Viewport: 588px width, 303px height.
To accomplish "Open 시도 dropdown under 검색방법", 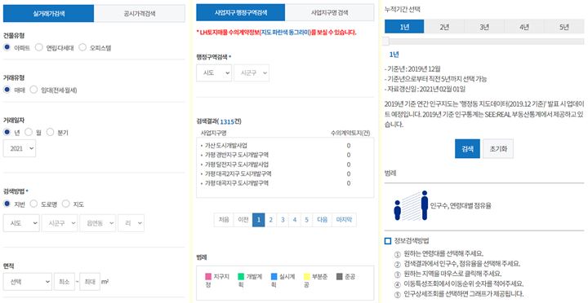I will point(21,223).
